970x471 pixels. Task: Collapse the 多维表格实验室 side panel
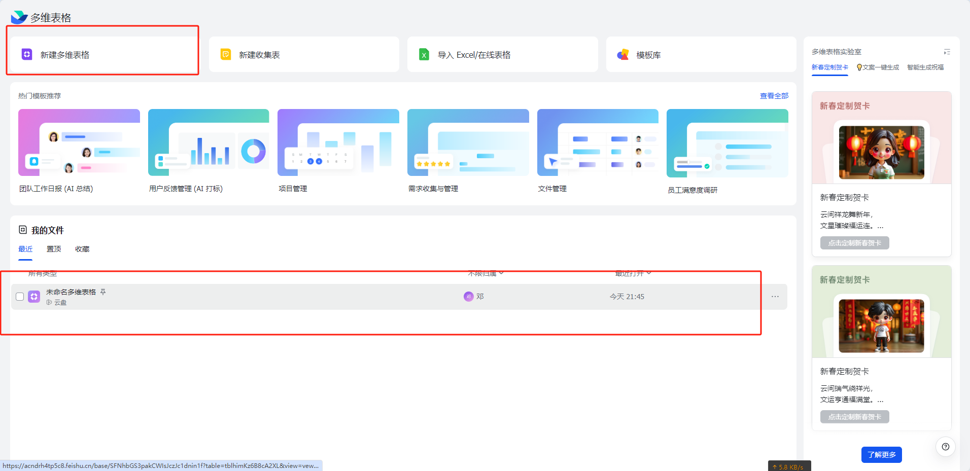pos(947,52)
